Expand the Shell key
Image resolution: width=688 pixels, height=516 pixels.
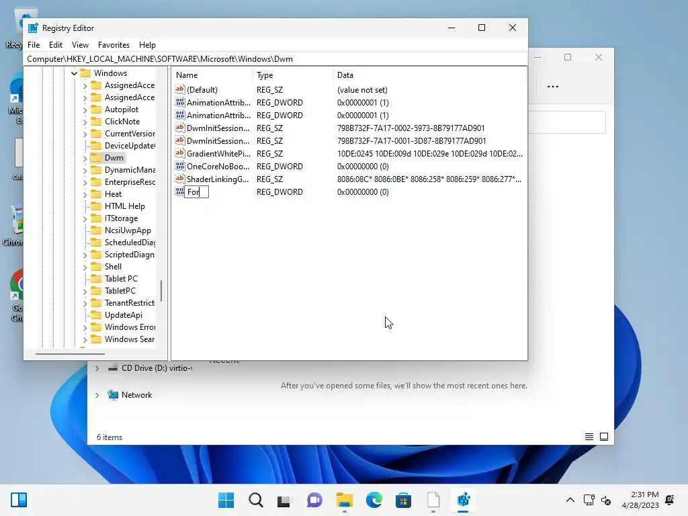point(85,267)
